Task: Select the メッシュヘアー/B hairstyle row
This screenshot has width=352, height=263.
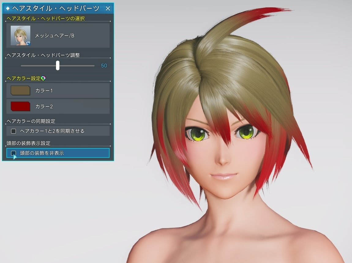Action: point(58,35)
